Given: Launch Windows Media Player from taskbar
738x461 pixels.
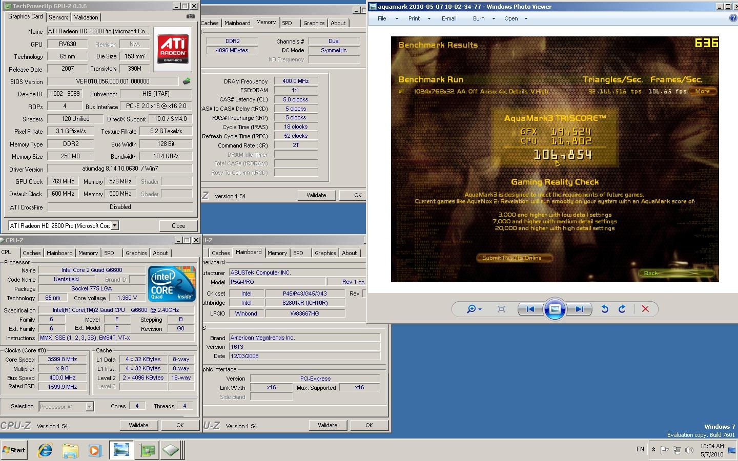Looking at the screenshot, I should (x=95, y=450).
